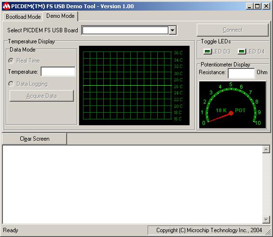Click scrollbar up arrow in output pane
Image resolution: width=273 pixels, height=237 pixels.
(x=266, y=149)
